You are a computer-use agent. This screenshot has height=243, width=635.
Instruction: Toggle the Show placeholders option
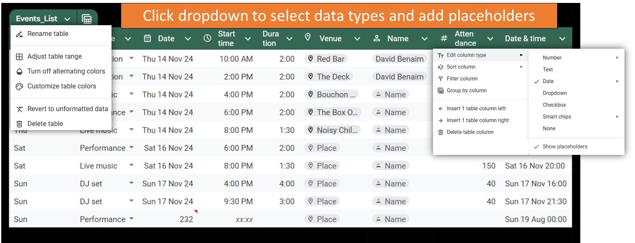click(x=565, y=146)
